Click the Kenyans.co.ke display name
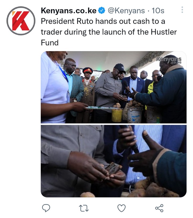Screen dimensions: 193x218 69,10
